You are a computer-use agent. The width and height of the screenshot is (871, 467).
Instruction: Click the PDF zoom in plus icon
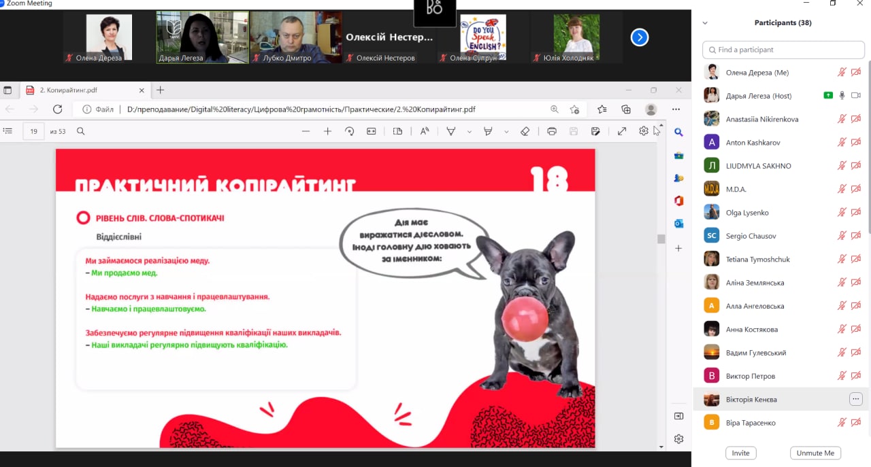point(327,131)
